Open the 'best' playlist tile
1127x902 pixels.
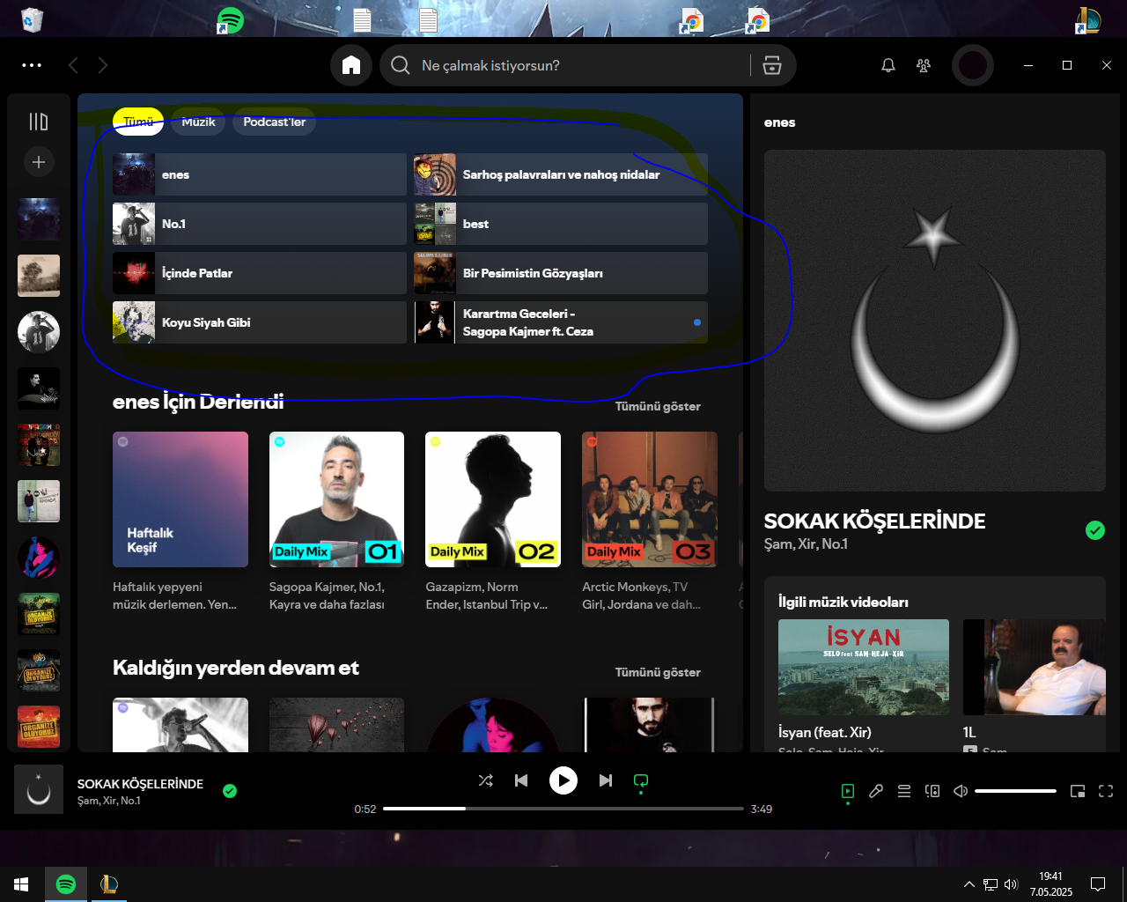click(561, 224)
